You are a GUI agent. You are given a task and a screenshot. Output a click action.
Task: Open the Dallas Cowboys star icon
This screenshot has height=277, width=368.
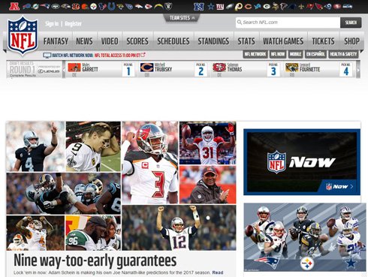click(211, 7)
